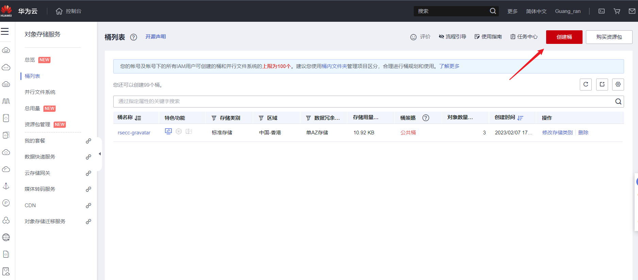Click the 购买资源包 button
This screenshot has height=280, width=638.
(609, 37)
